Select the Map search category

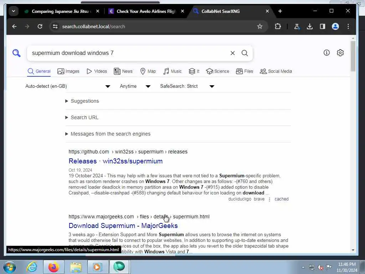pos(148,71)
